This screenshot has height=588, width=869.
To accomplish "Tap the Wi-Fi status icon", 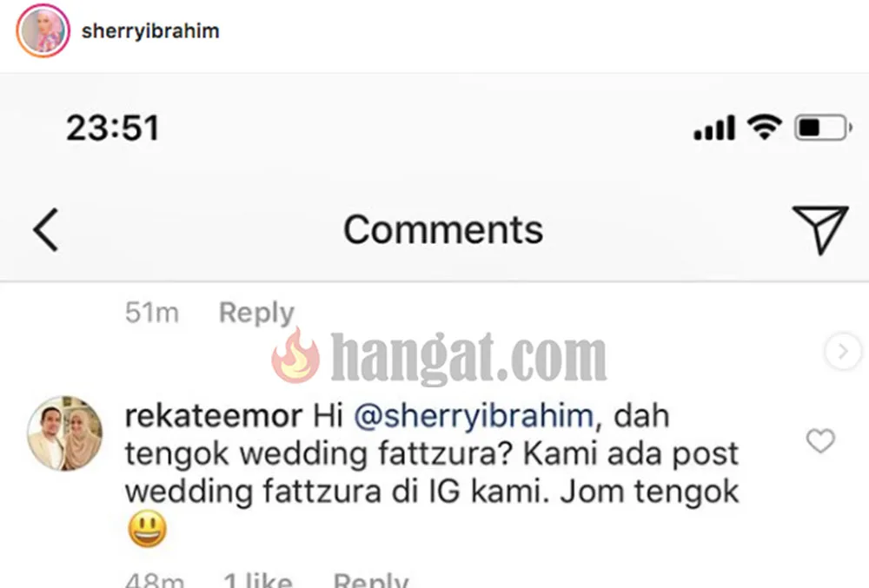I will pyautogui.click(x=764, y=128).
